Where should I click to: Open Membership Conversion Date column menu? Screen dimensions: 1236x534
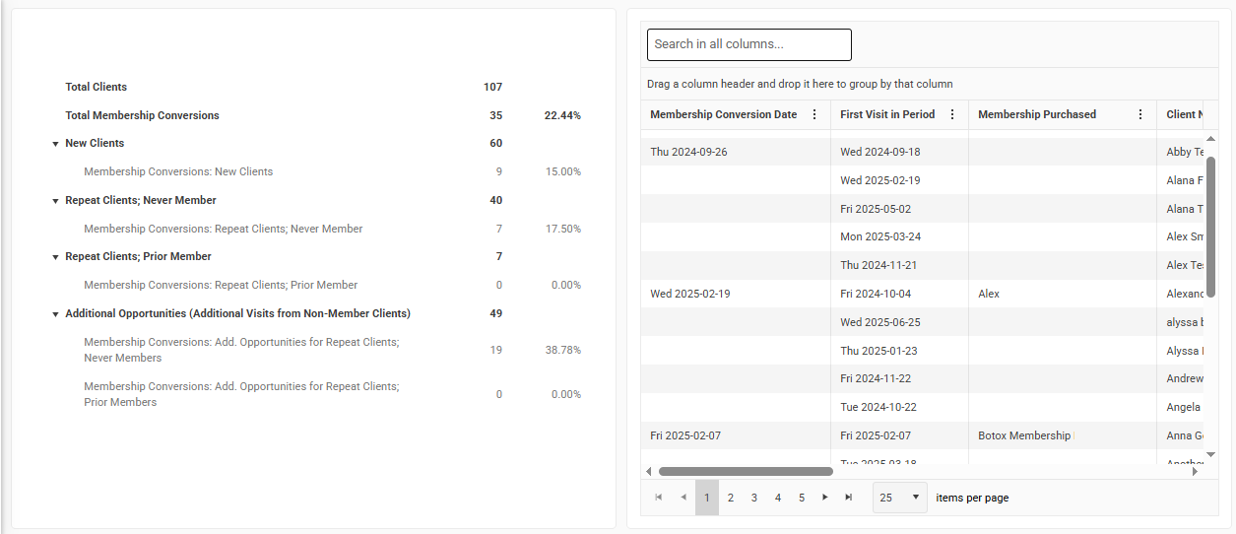point(813,114)
